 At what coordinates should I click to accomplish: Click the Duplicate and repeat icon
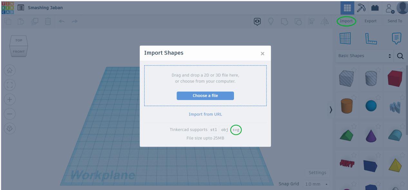34,22
